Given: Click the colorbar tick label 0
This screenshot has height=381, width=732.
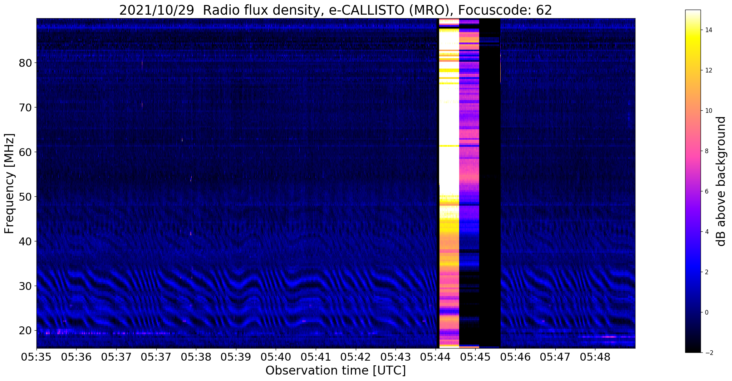Looking at the screenshot, I should [x=706, y=312].
